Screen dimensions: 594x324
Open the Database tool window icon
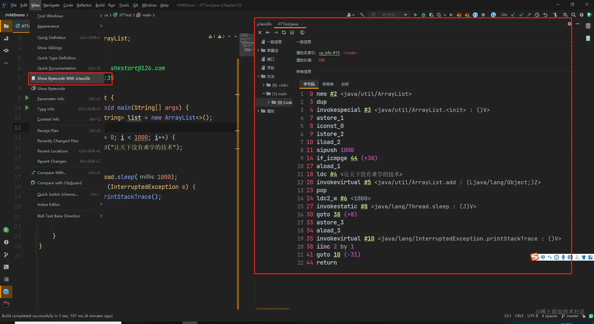click(x=588, y=26)
